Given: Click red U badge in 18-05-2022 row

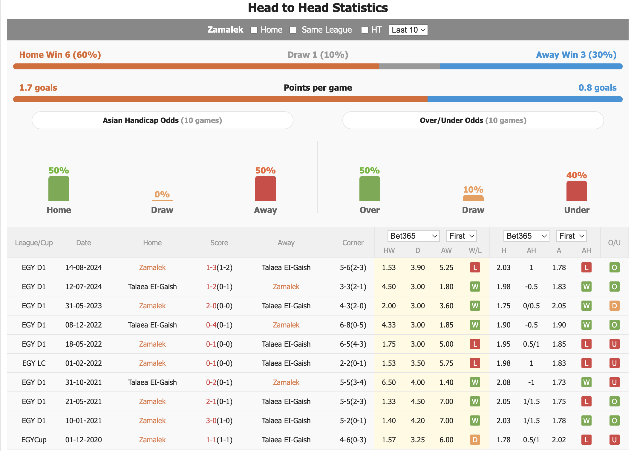Looking at the screenshot, I should point(614,344).
